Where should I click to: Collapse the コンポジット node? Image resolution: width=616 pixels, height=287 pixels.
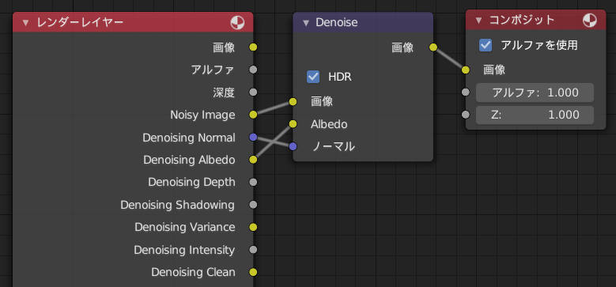478,21
